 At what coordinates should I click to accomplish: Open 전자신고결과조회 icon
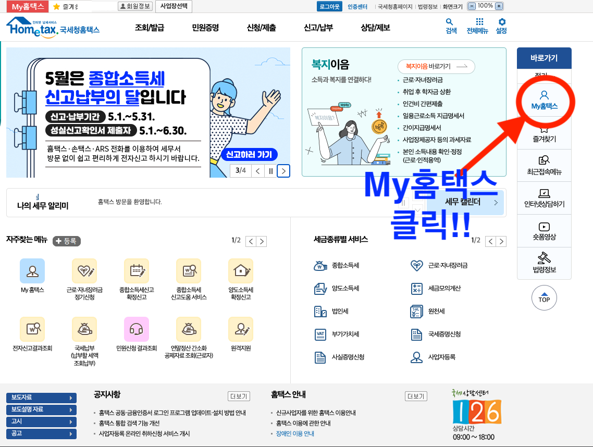(x=32, y=329)
